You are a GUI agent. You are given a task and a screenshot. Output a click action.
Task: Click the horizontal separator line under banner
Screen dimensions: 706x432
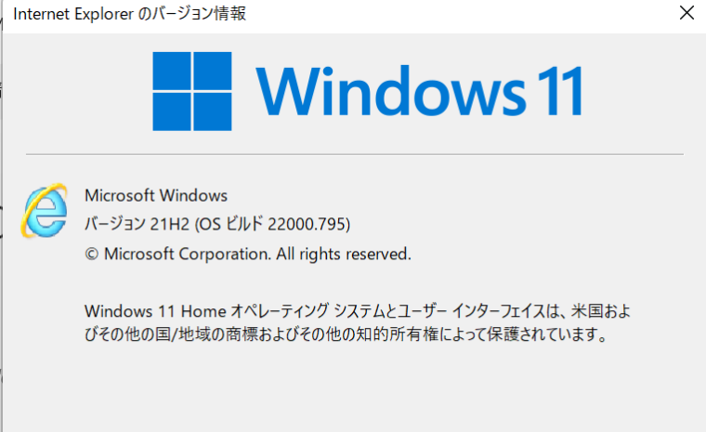[355, 154]
